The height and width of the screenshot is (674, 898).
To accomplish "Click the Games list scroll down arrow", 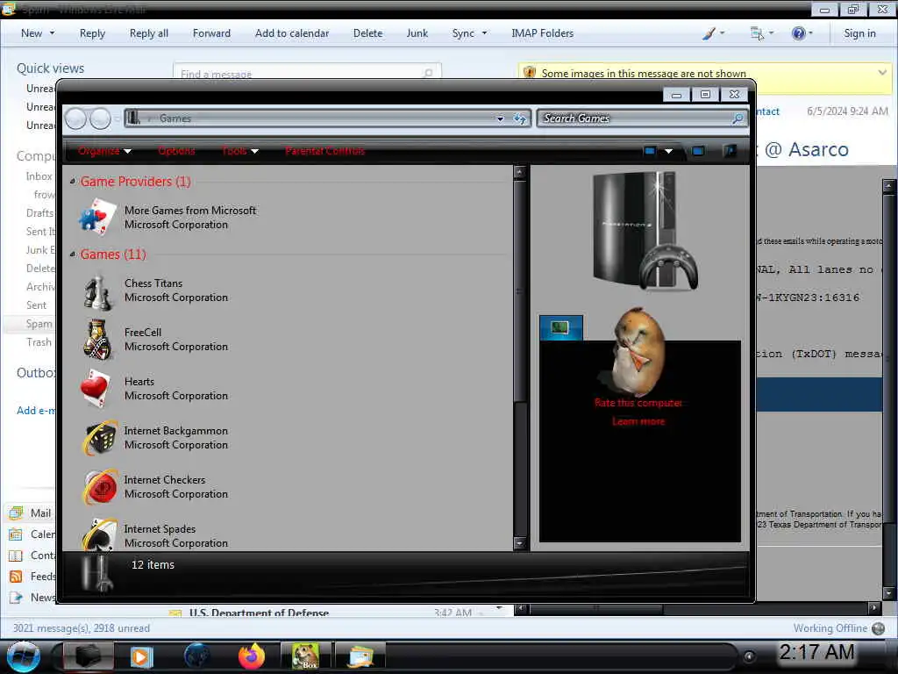I will (519, 542).
